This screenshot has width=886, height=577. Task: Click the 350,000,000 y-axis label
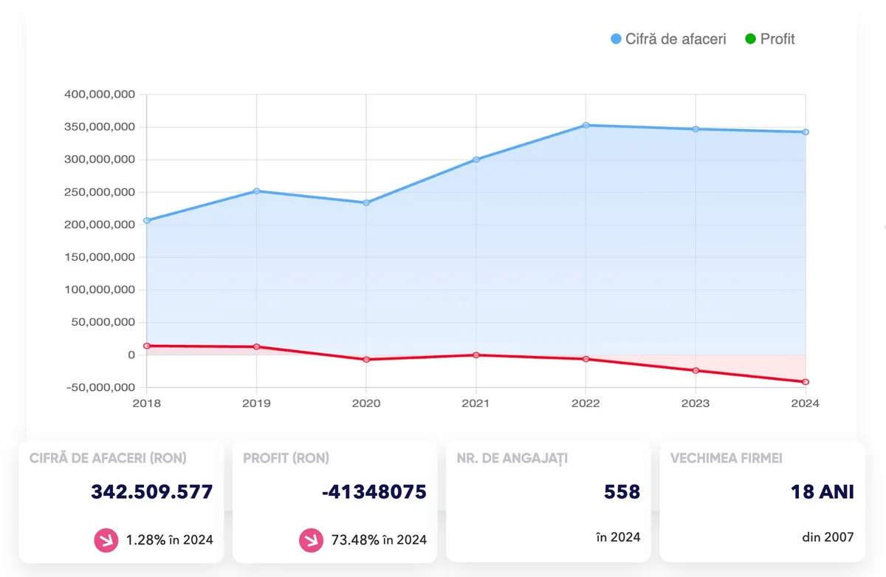(x=100, y=127)
